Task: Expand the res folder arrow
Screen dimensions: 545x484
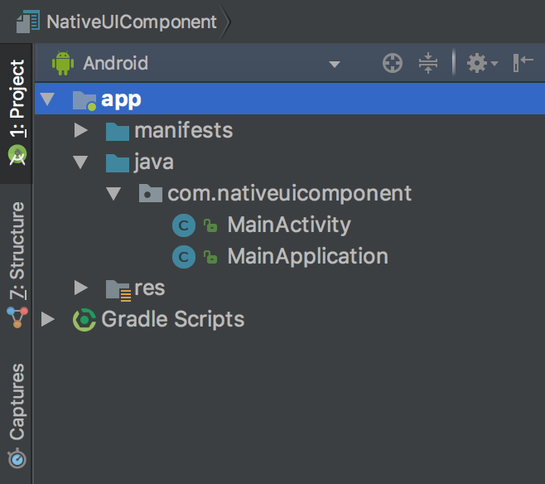Action: [x=80, y=288]
